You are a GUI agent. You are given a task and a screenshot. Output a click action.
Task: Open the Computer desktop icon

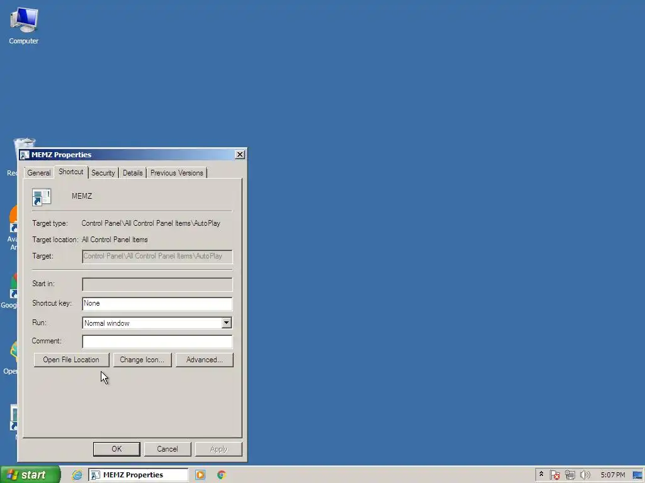pos(24,25)
